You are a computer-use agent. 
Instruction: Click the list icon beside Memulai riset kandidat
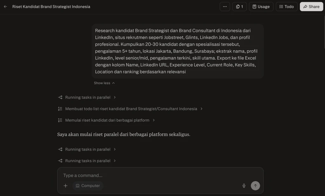coord(60,120)
